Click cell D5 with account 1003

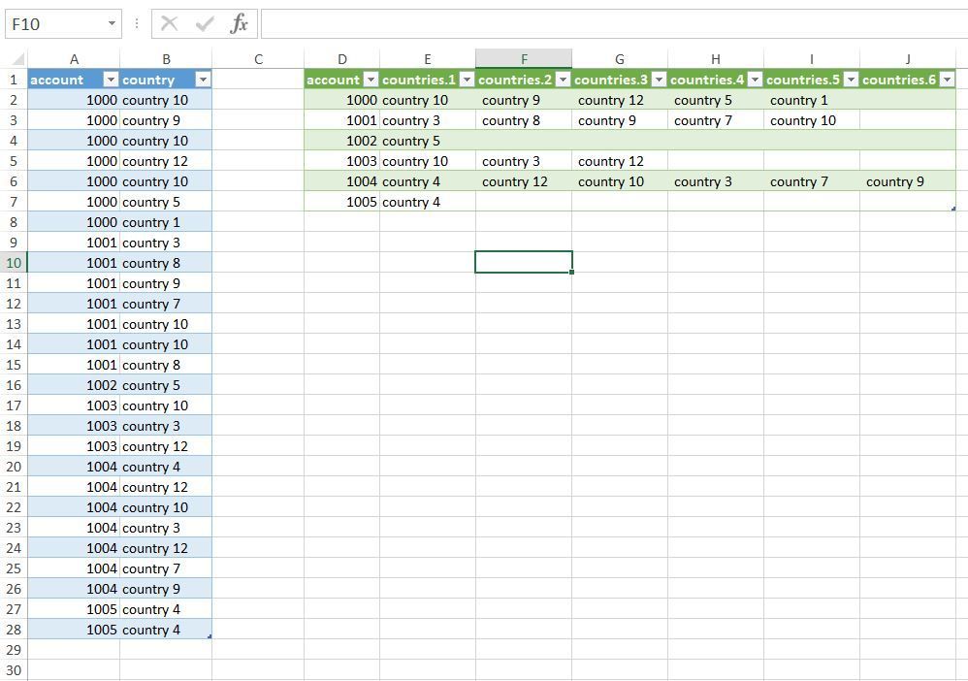point(342,161)
